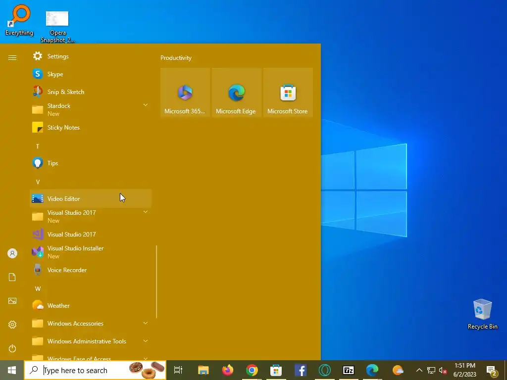Screen dimensions: 507x380
Task: Expand Windows Administrative Tools folder
Action: [x=91, y=341]
